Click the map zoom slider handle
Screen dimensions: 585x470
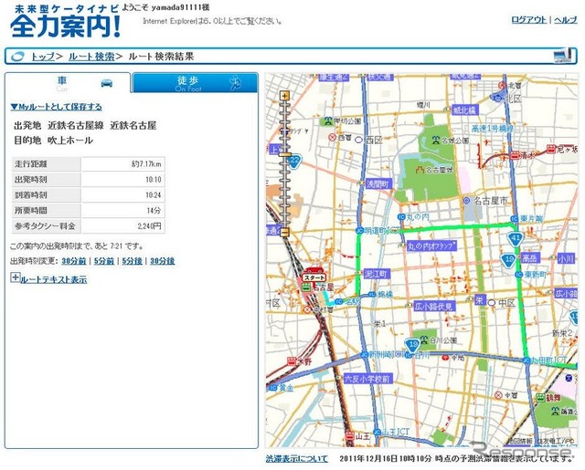click(x=285, y=154)
